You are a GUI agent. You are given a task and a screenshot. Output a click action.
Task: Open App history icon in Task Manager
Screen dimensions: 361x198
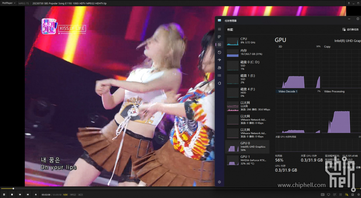[219, 52]
